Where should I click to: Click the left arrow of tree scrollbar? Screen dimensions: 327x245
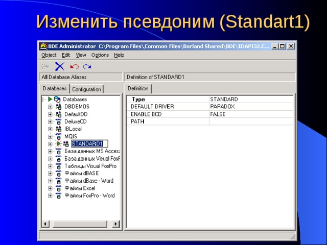tap(45, 224)
